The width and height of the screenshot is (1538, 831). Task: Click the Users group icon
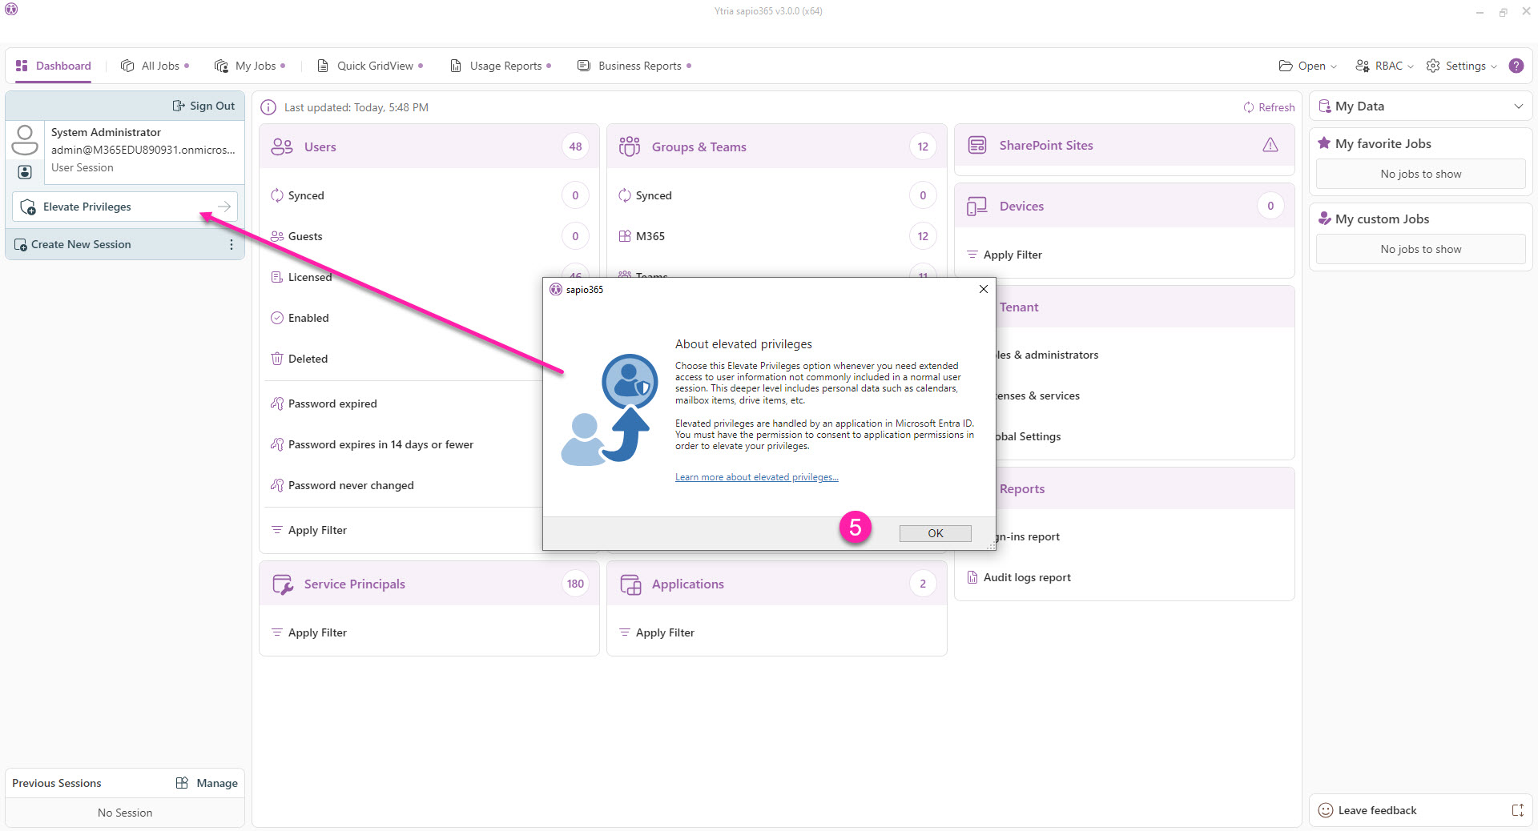[282, 147]
